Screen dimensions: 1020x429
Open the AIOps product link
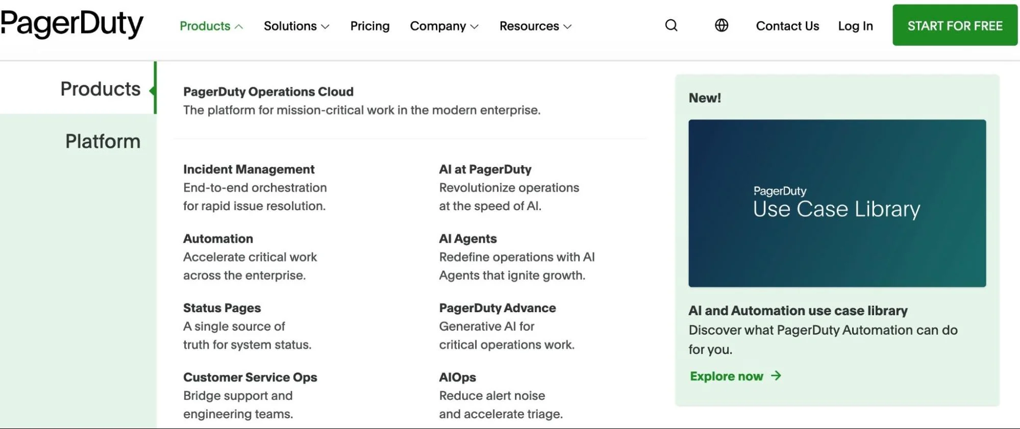coord(457,377)
